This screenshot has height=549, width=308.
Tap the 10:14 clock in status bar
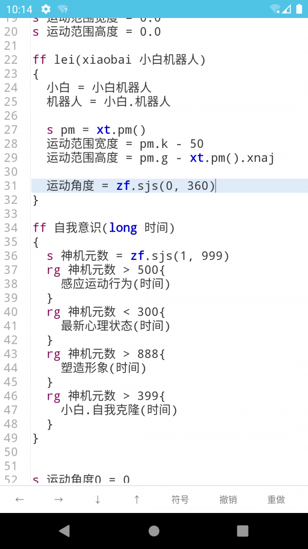click(19, 9)
